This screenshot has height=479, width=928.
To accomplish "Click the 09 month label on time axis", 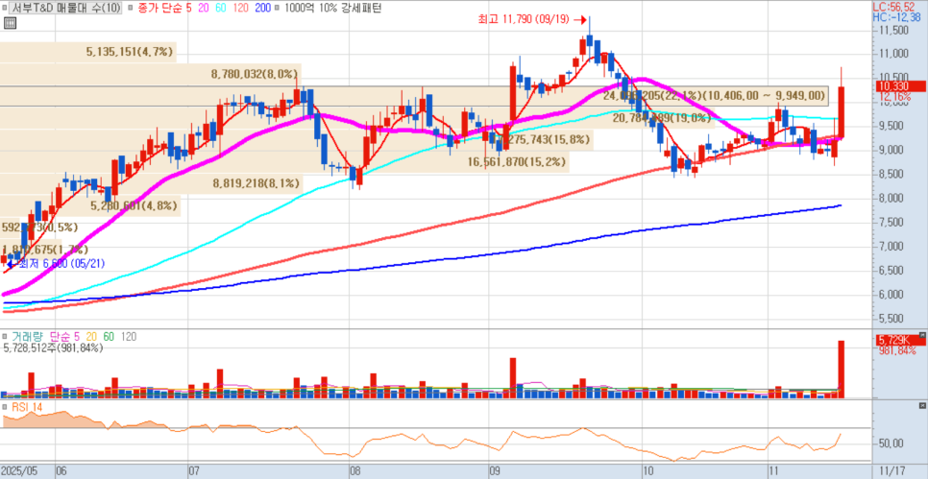I will pyautogui.click(x=496, y=472).
